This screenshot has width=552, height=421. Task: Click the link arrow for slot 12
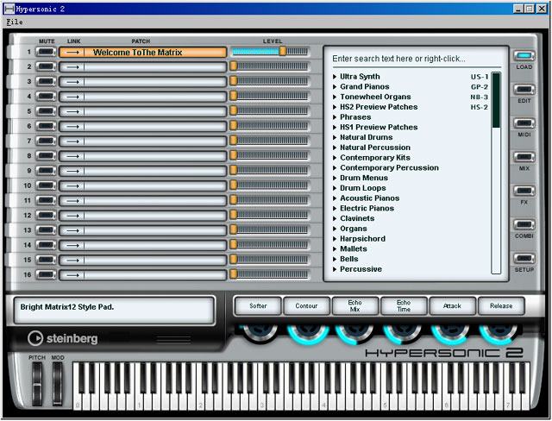pyautogui.click(x=72, y=216)
